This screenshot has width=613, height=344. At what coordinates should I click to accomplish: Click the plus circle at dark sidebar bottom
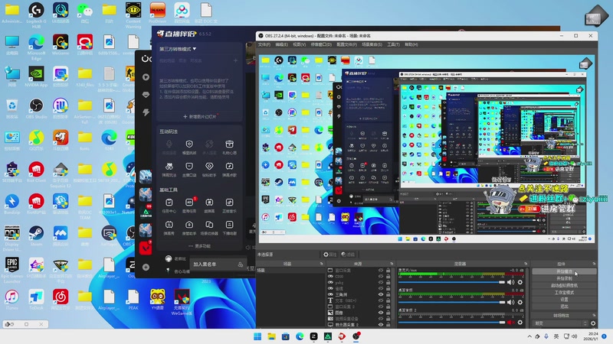[x=146, y=267]
